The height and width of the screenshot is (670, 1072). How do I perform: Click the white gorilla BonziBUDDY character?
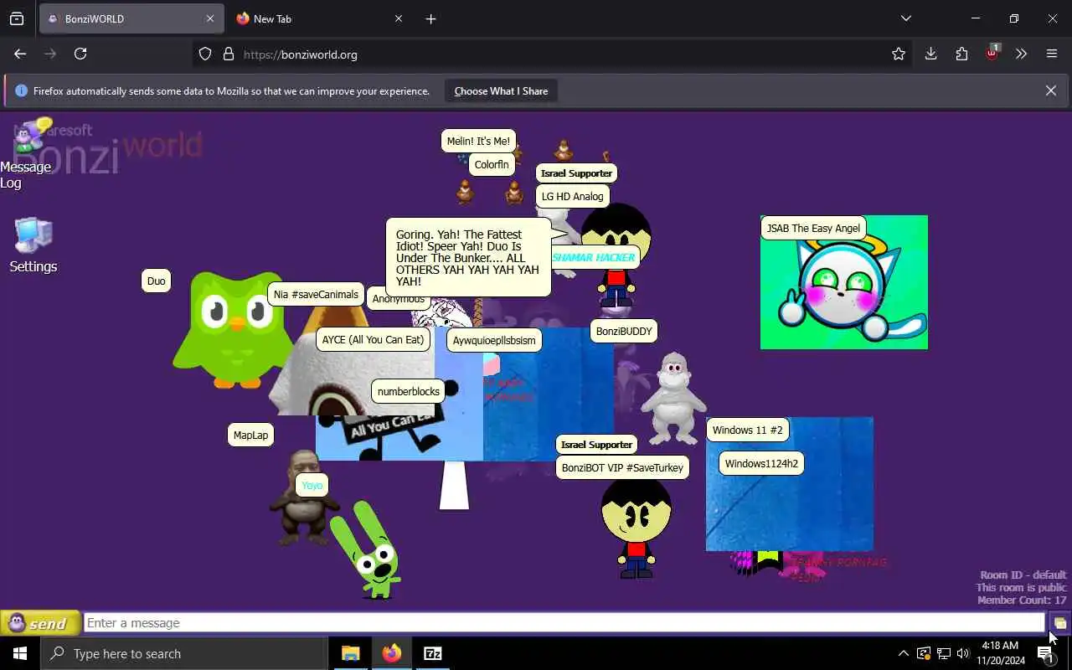coord(673,398)
